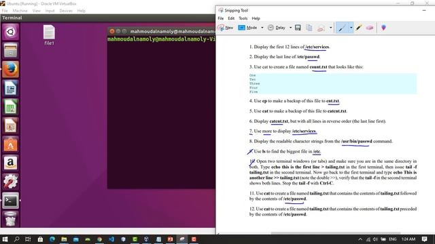Select the file1 desktop icon
This screenshot has height=244, width=435.
pos(49,35)
